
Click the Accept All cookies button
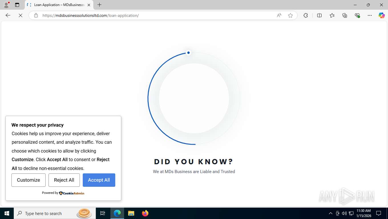pyautogui.click(x=99, y=180)
